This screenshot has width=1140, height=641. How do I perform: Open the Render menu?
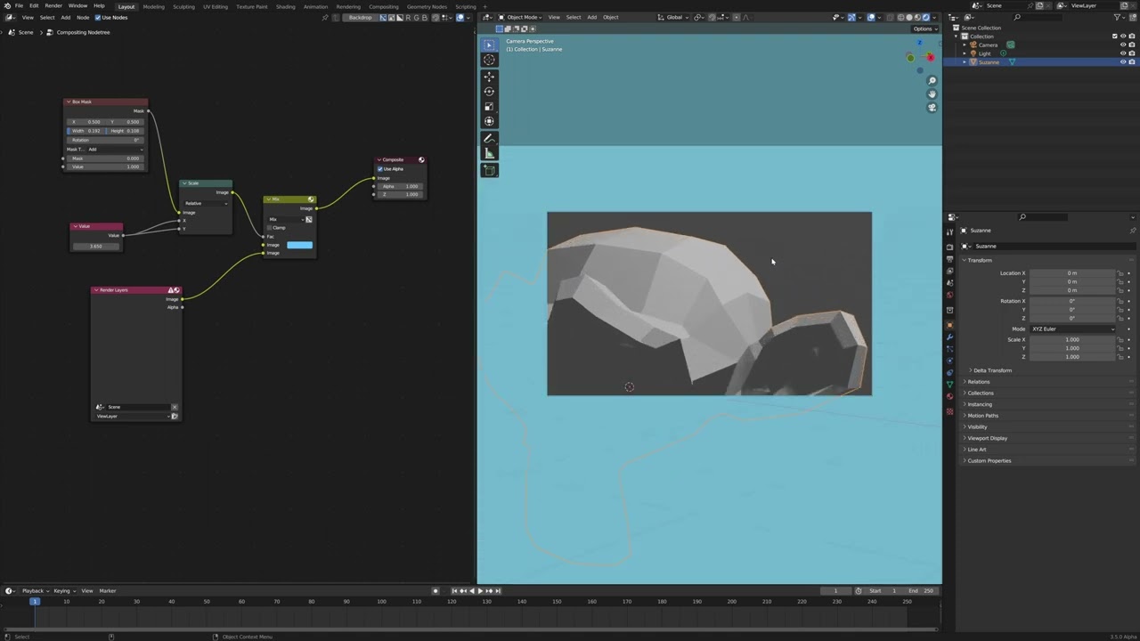point(53,5)
